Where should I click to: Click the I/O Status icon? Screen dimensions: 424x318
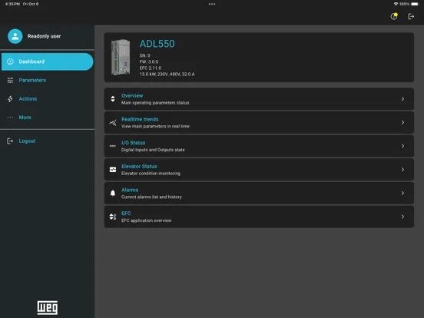point(113,146)
